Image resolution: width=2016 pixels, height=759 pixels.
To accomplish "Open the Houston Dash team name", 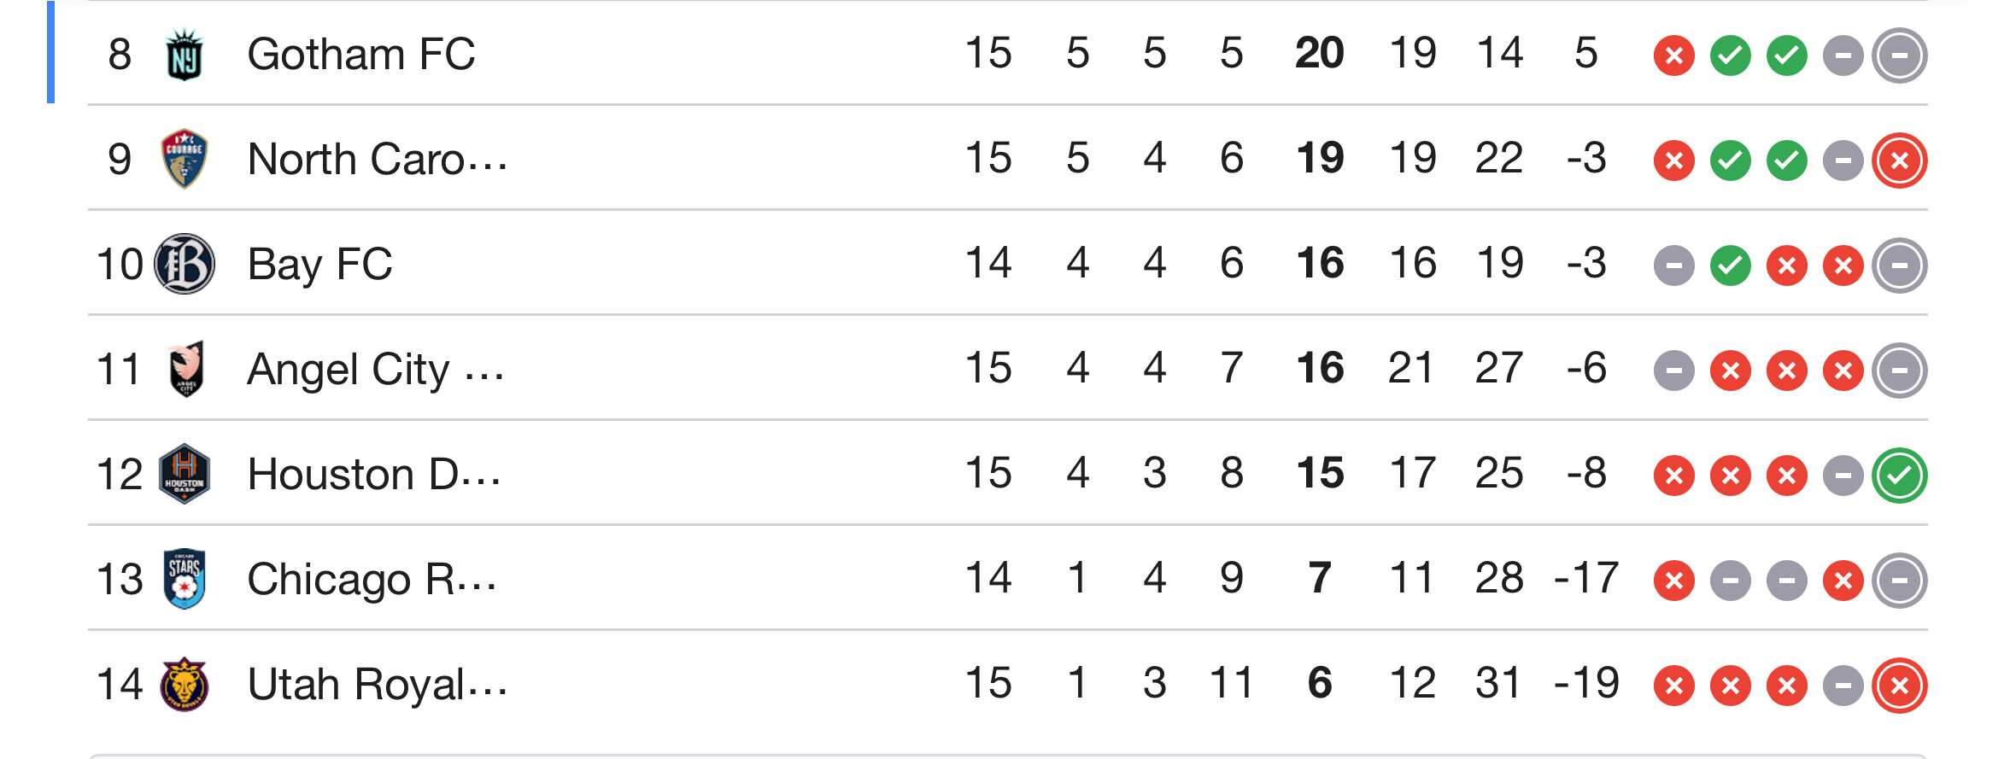I will coord(373,475).
